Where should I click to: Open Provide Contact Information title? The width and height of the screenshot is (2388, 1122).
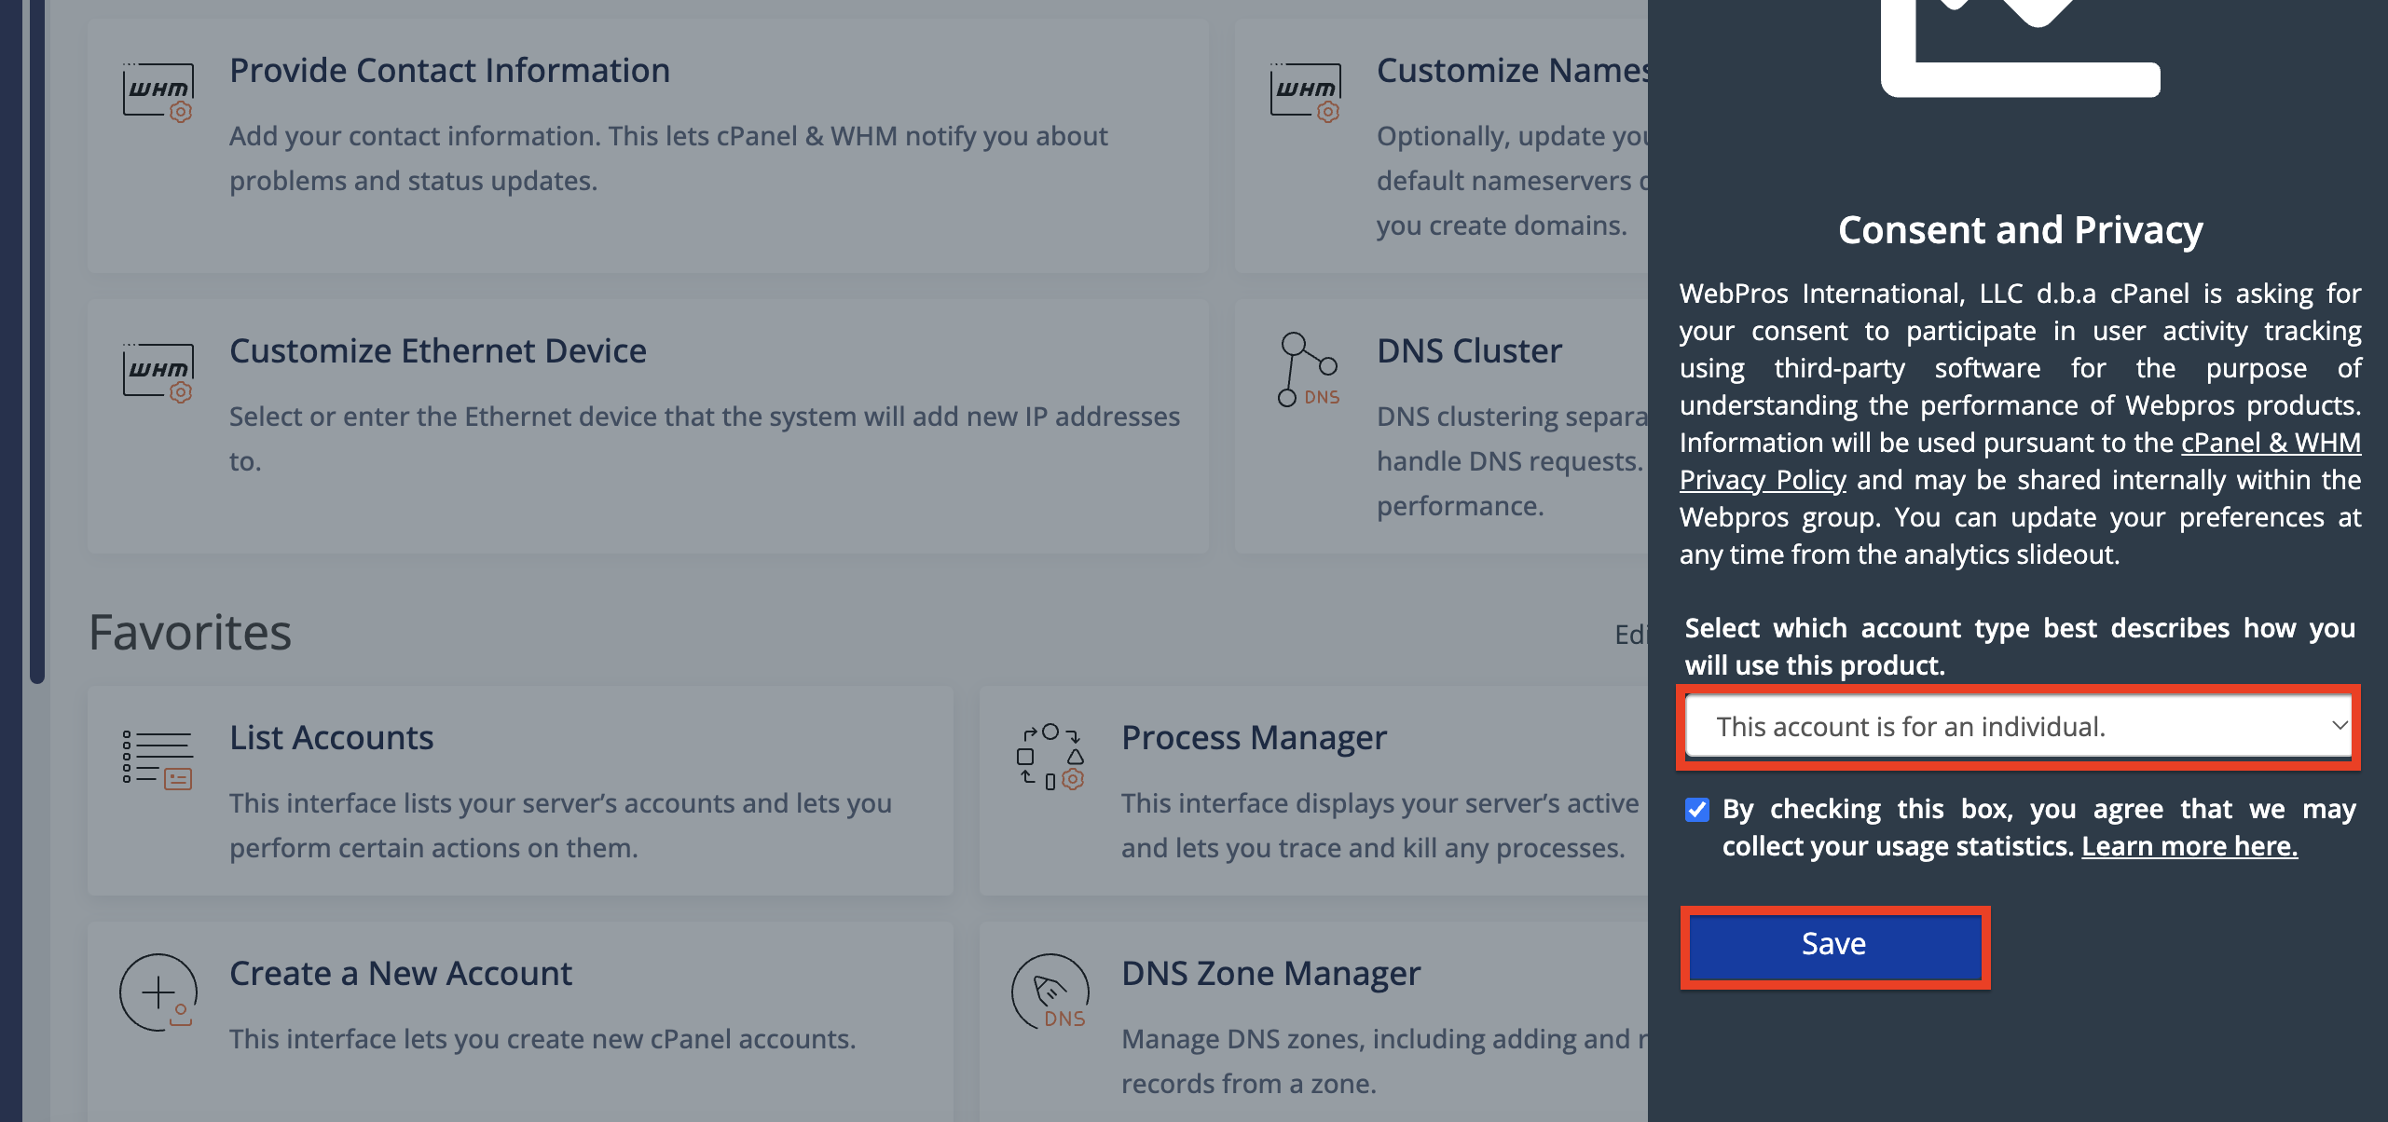pos(449,70)
